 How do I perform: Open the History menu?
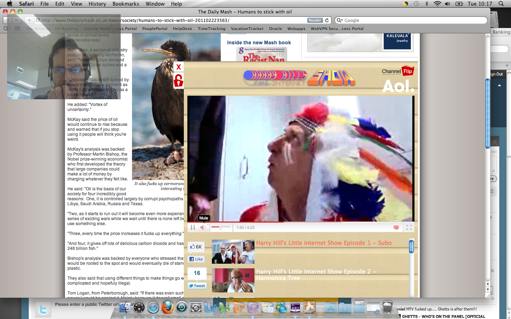97,4
